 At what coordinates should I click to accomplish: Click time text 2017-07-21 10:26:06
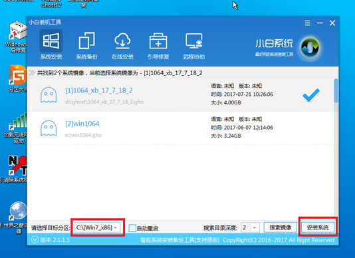[249, 94]
